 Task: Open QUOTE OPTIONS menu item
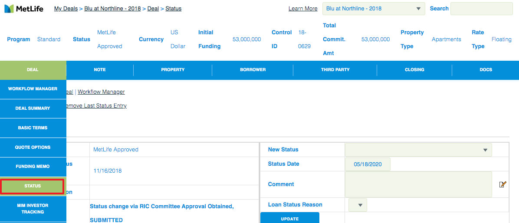click(33, 147)
